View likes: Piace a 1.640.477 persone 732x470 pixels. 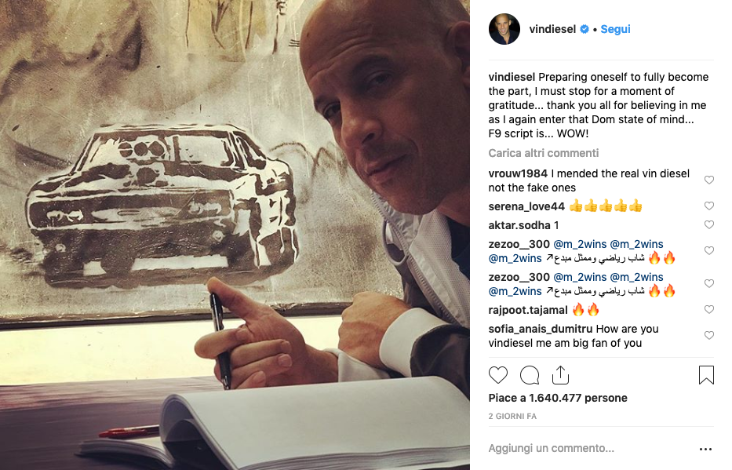(558, 398)
